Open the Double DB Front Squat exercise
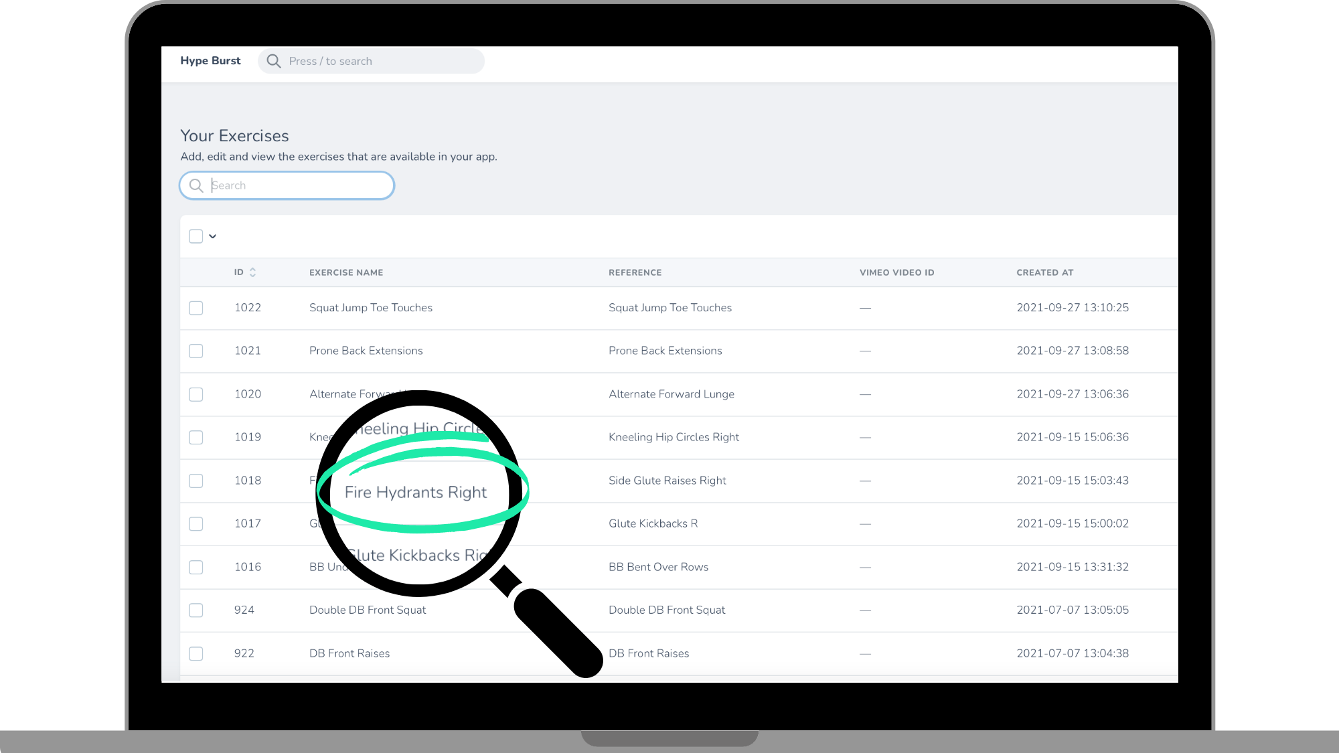The height and width of the screenshot is (753, 1339). [x=367, y=610]
